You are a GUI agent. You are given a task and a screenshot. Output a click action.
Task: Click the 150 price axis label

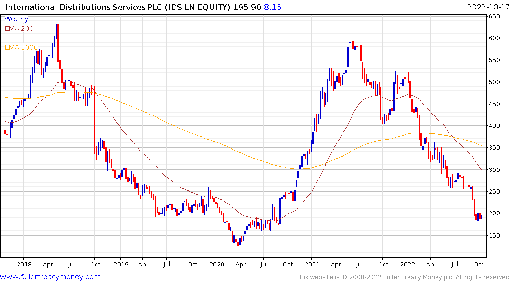pyautogui.click(x=494, y=235)
